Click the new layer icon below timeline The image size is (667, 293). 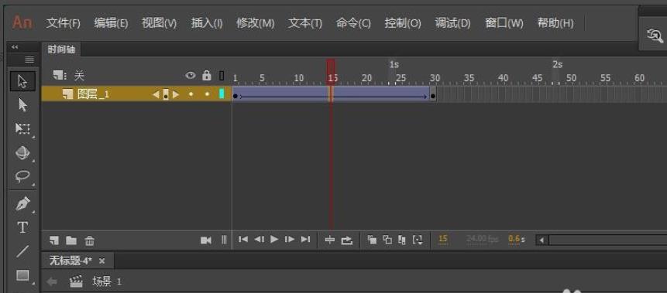54,240
